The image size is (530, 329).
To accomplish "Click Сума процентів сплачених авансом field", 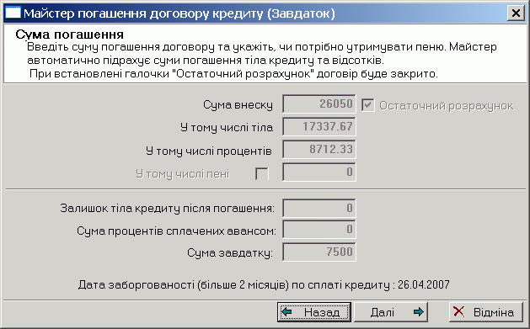I will pyautogui.click(x=319, y=230).
